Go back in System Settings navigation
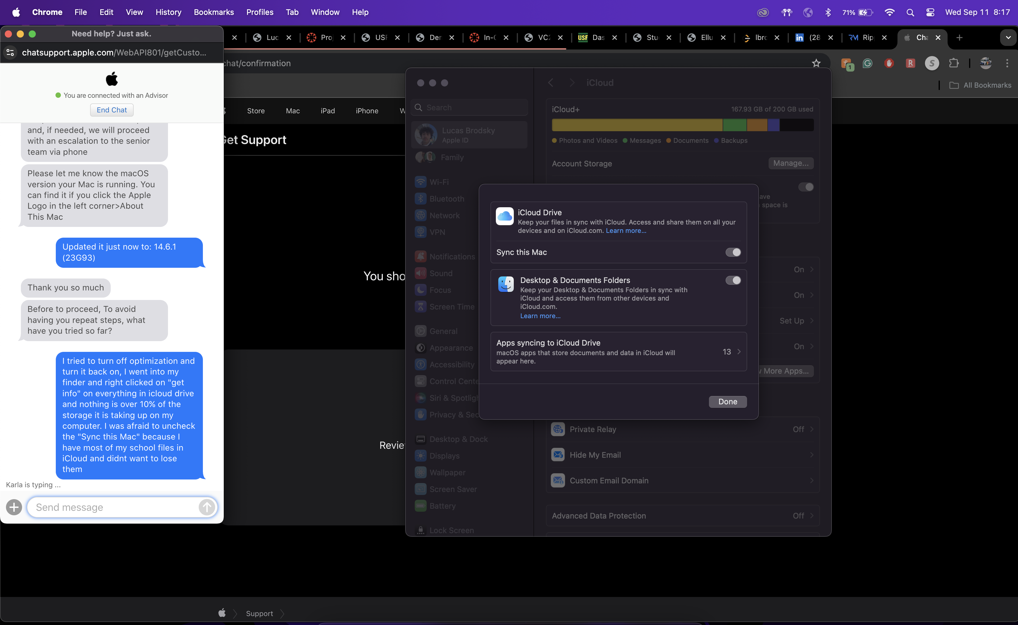This screenshot has height=625, width=1018. tap(550, 83)
